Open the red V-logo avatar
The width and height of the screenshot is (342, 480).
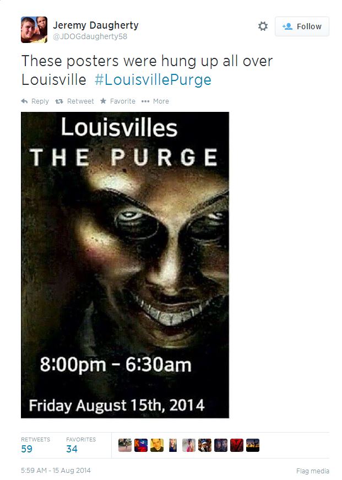tap(236, 445)
